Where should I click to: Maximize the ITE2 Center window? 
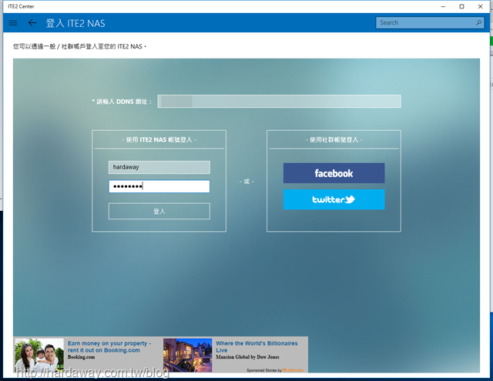click(461, 6)
